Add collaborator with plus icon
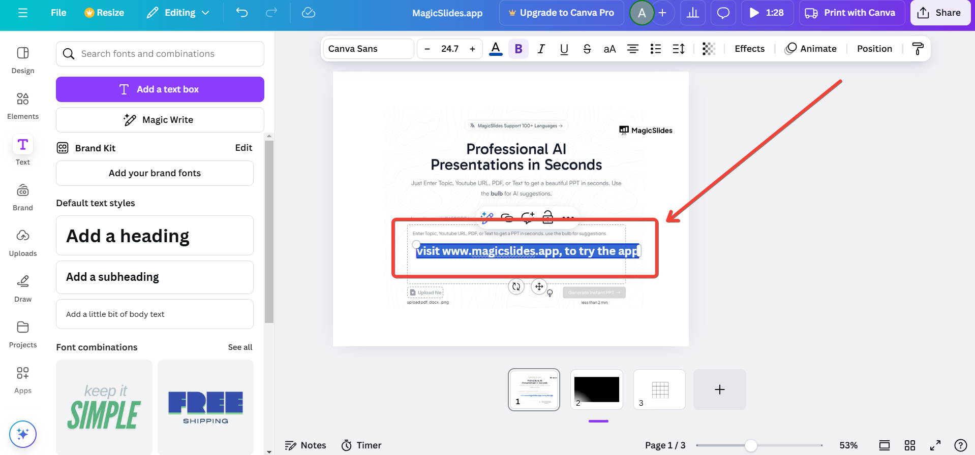The height and width of the screenshot is (455, 975). [662, 13]
